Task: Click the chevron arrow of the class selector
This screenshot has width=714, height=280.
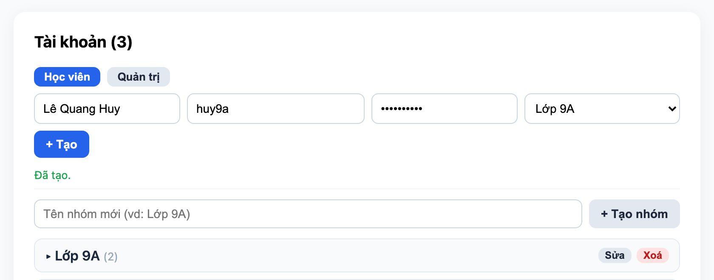Action: point(672,109)
